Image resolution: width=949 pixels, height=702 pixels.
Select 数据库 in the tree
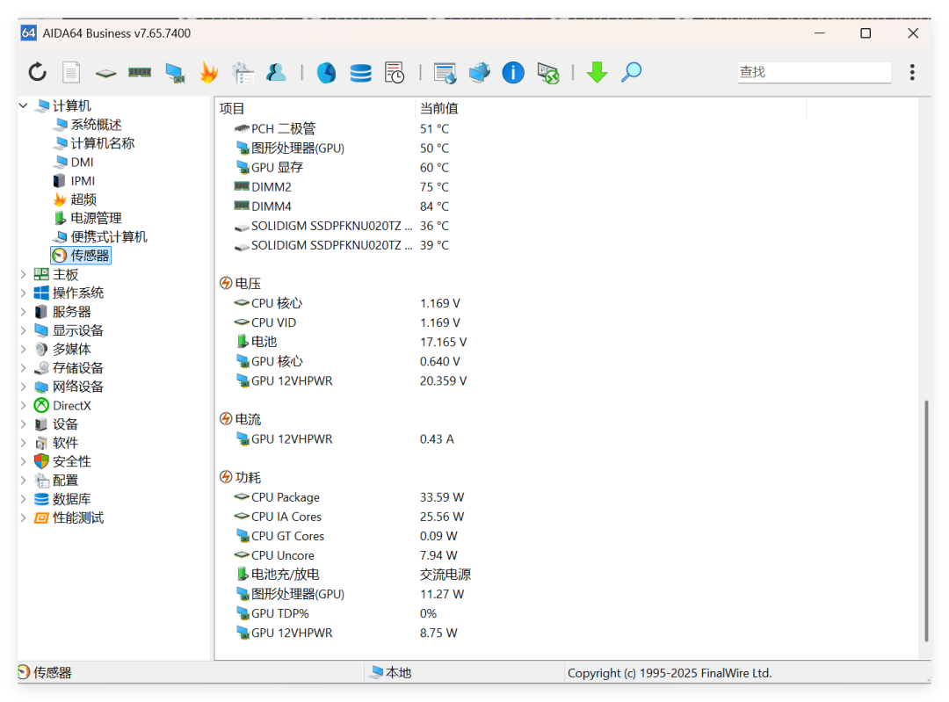pos(71,499)
